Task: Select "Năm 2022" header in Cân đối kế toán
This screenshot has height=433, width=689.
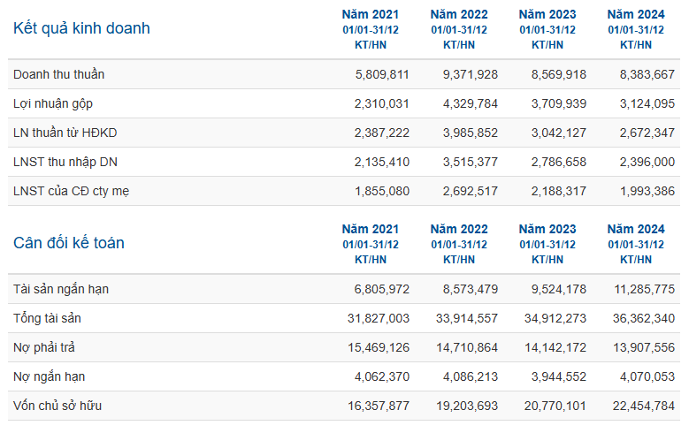Action: [459, 229]
